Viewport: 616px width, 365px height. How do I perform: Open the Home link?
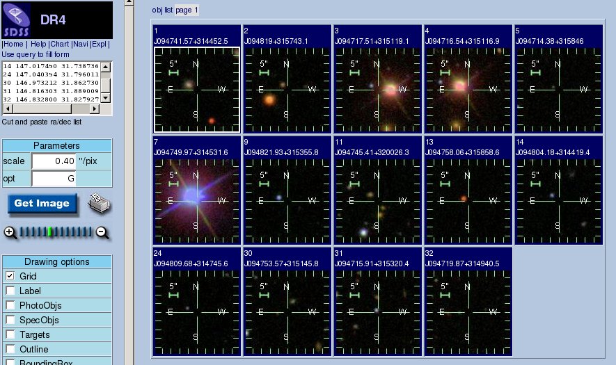pos(13,44)
